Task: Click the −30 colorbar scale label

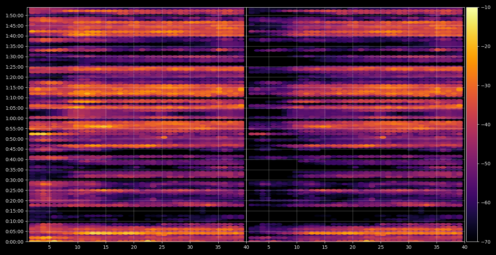Action: click(486, 86)
